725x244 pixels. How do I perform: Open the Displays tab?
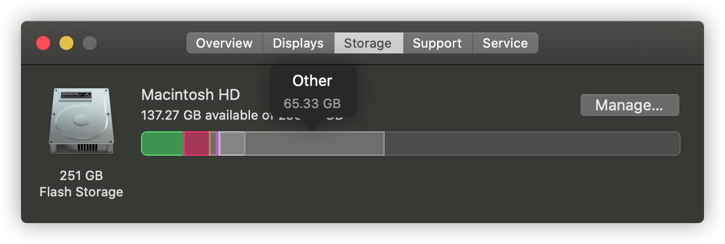(298, 43)
